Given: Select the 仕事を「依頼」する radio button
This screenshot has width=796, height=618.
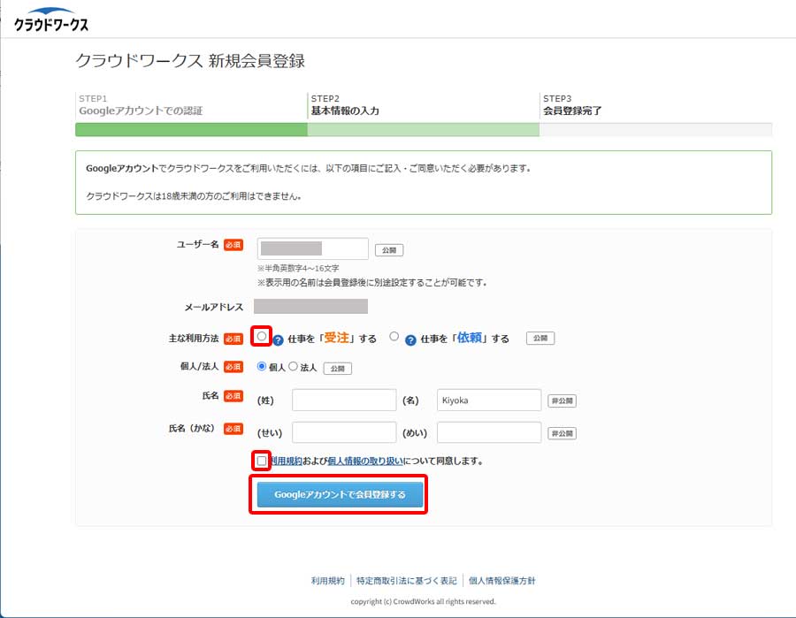Looking at the screenshot, I should tap(394, 337).
